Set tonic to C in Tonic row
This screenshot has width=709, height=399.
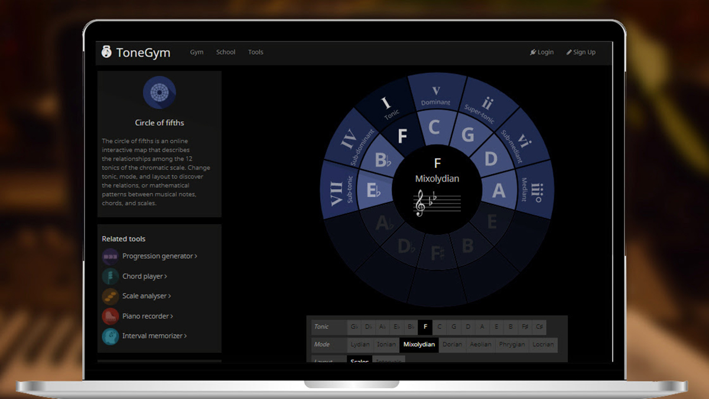tap(440, 326)
